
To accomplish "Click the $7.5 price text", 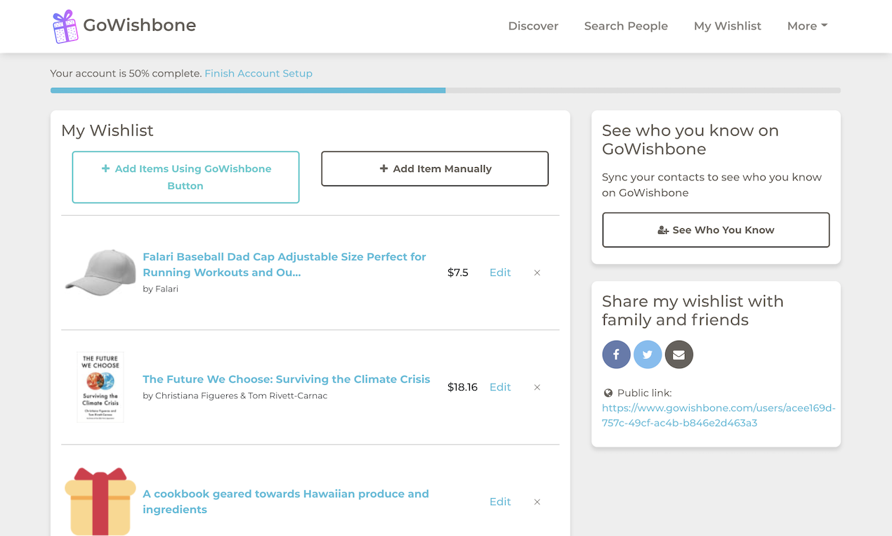I will click(458, 273).
